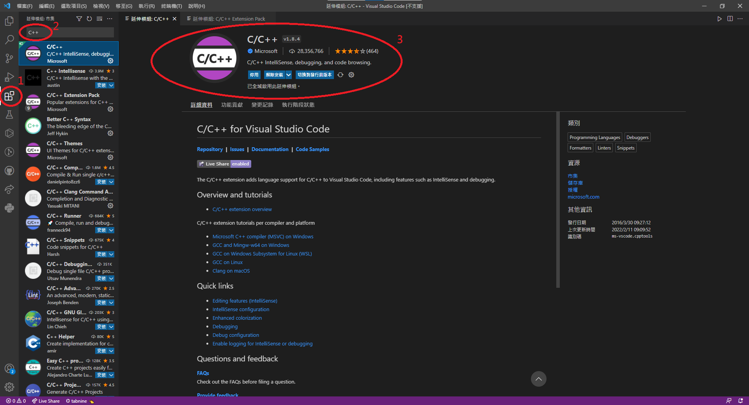Open extensions view more actions menu

pos(110,19)
